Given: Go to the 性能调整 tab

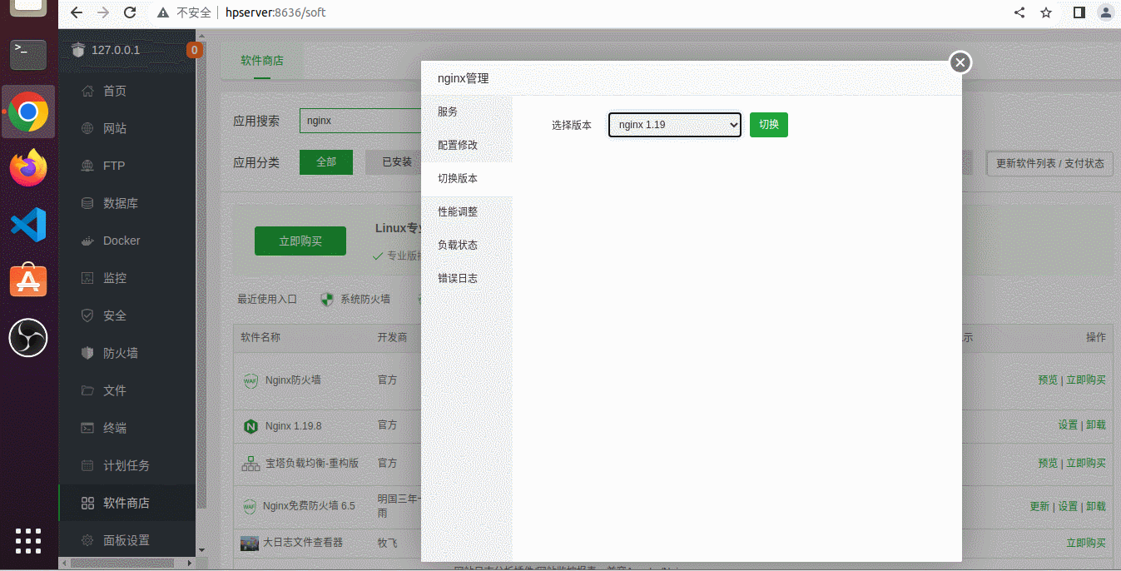Looking at the screenshot, I should pos(467,211).
